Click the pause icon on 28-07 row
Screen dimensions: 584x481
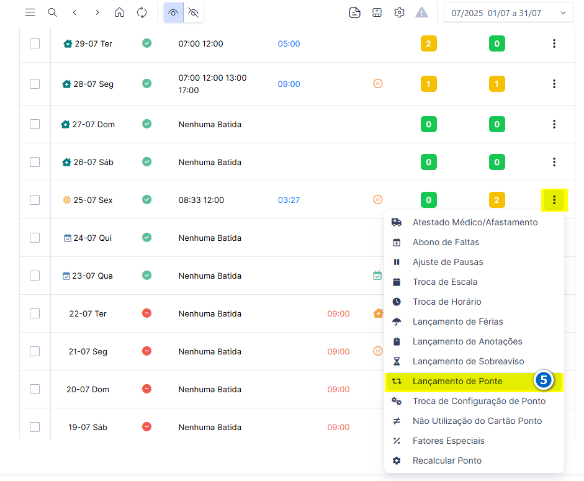(378, 83)
